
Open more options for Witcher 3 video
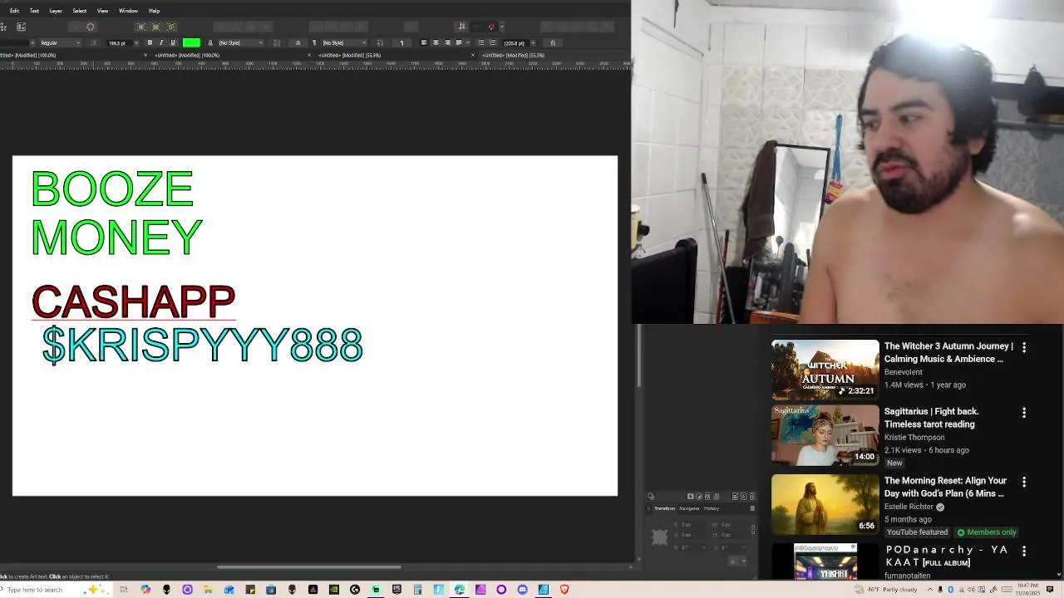[1024, 347]
